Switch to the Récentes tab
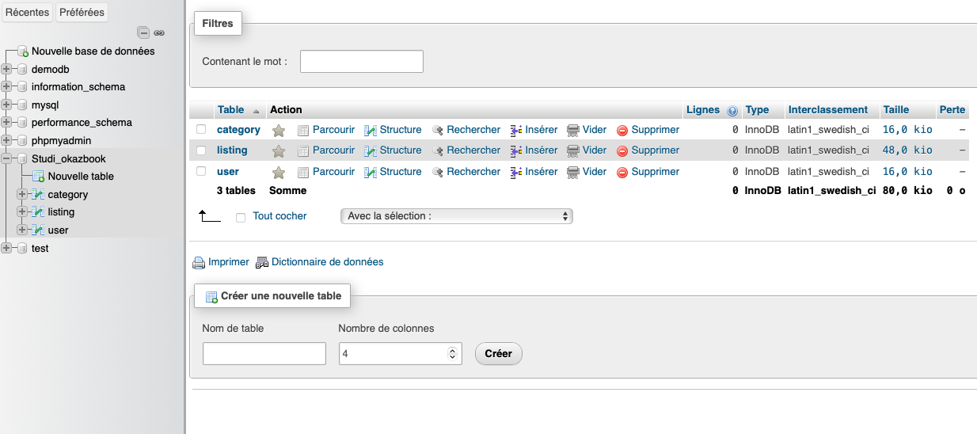Image resolution: width=977 pixels, height=434 pixels. tap(27, 12)
